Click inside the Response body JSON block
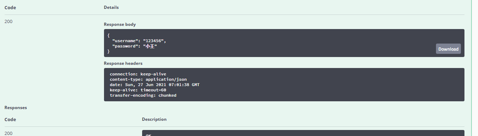 pyautogui.click(x=284, y=43)
